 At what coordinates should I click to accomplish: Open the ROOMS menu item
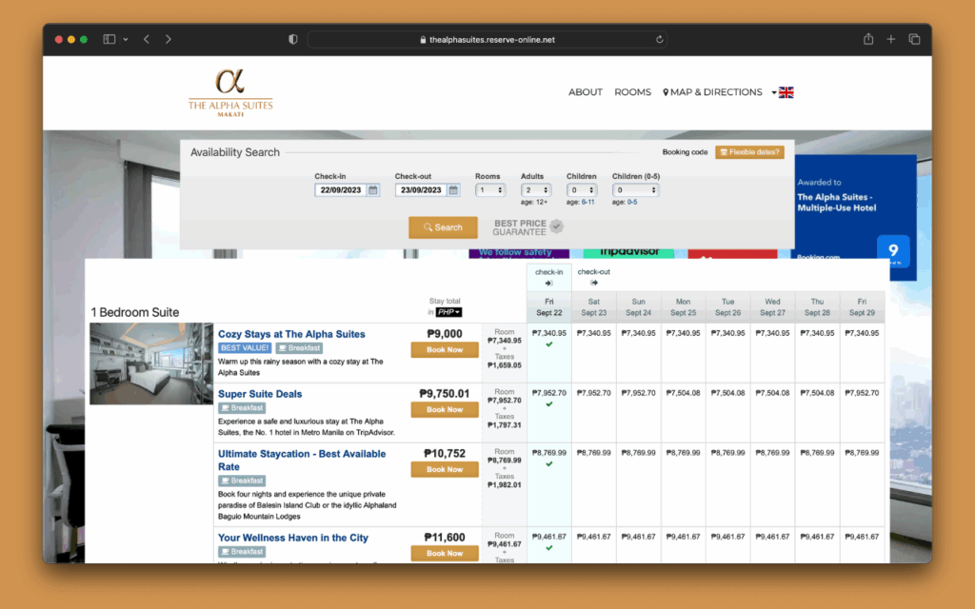click(x=632, y=92)
